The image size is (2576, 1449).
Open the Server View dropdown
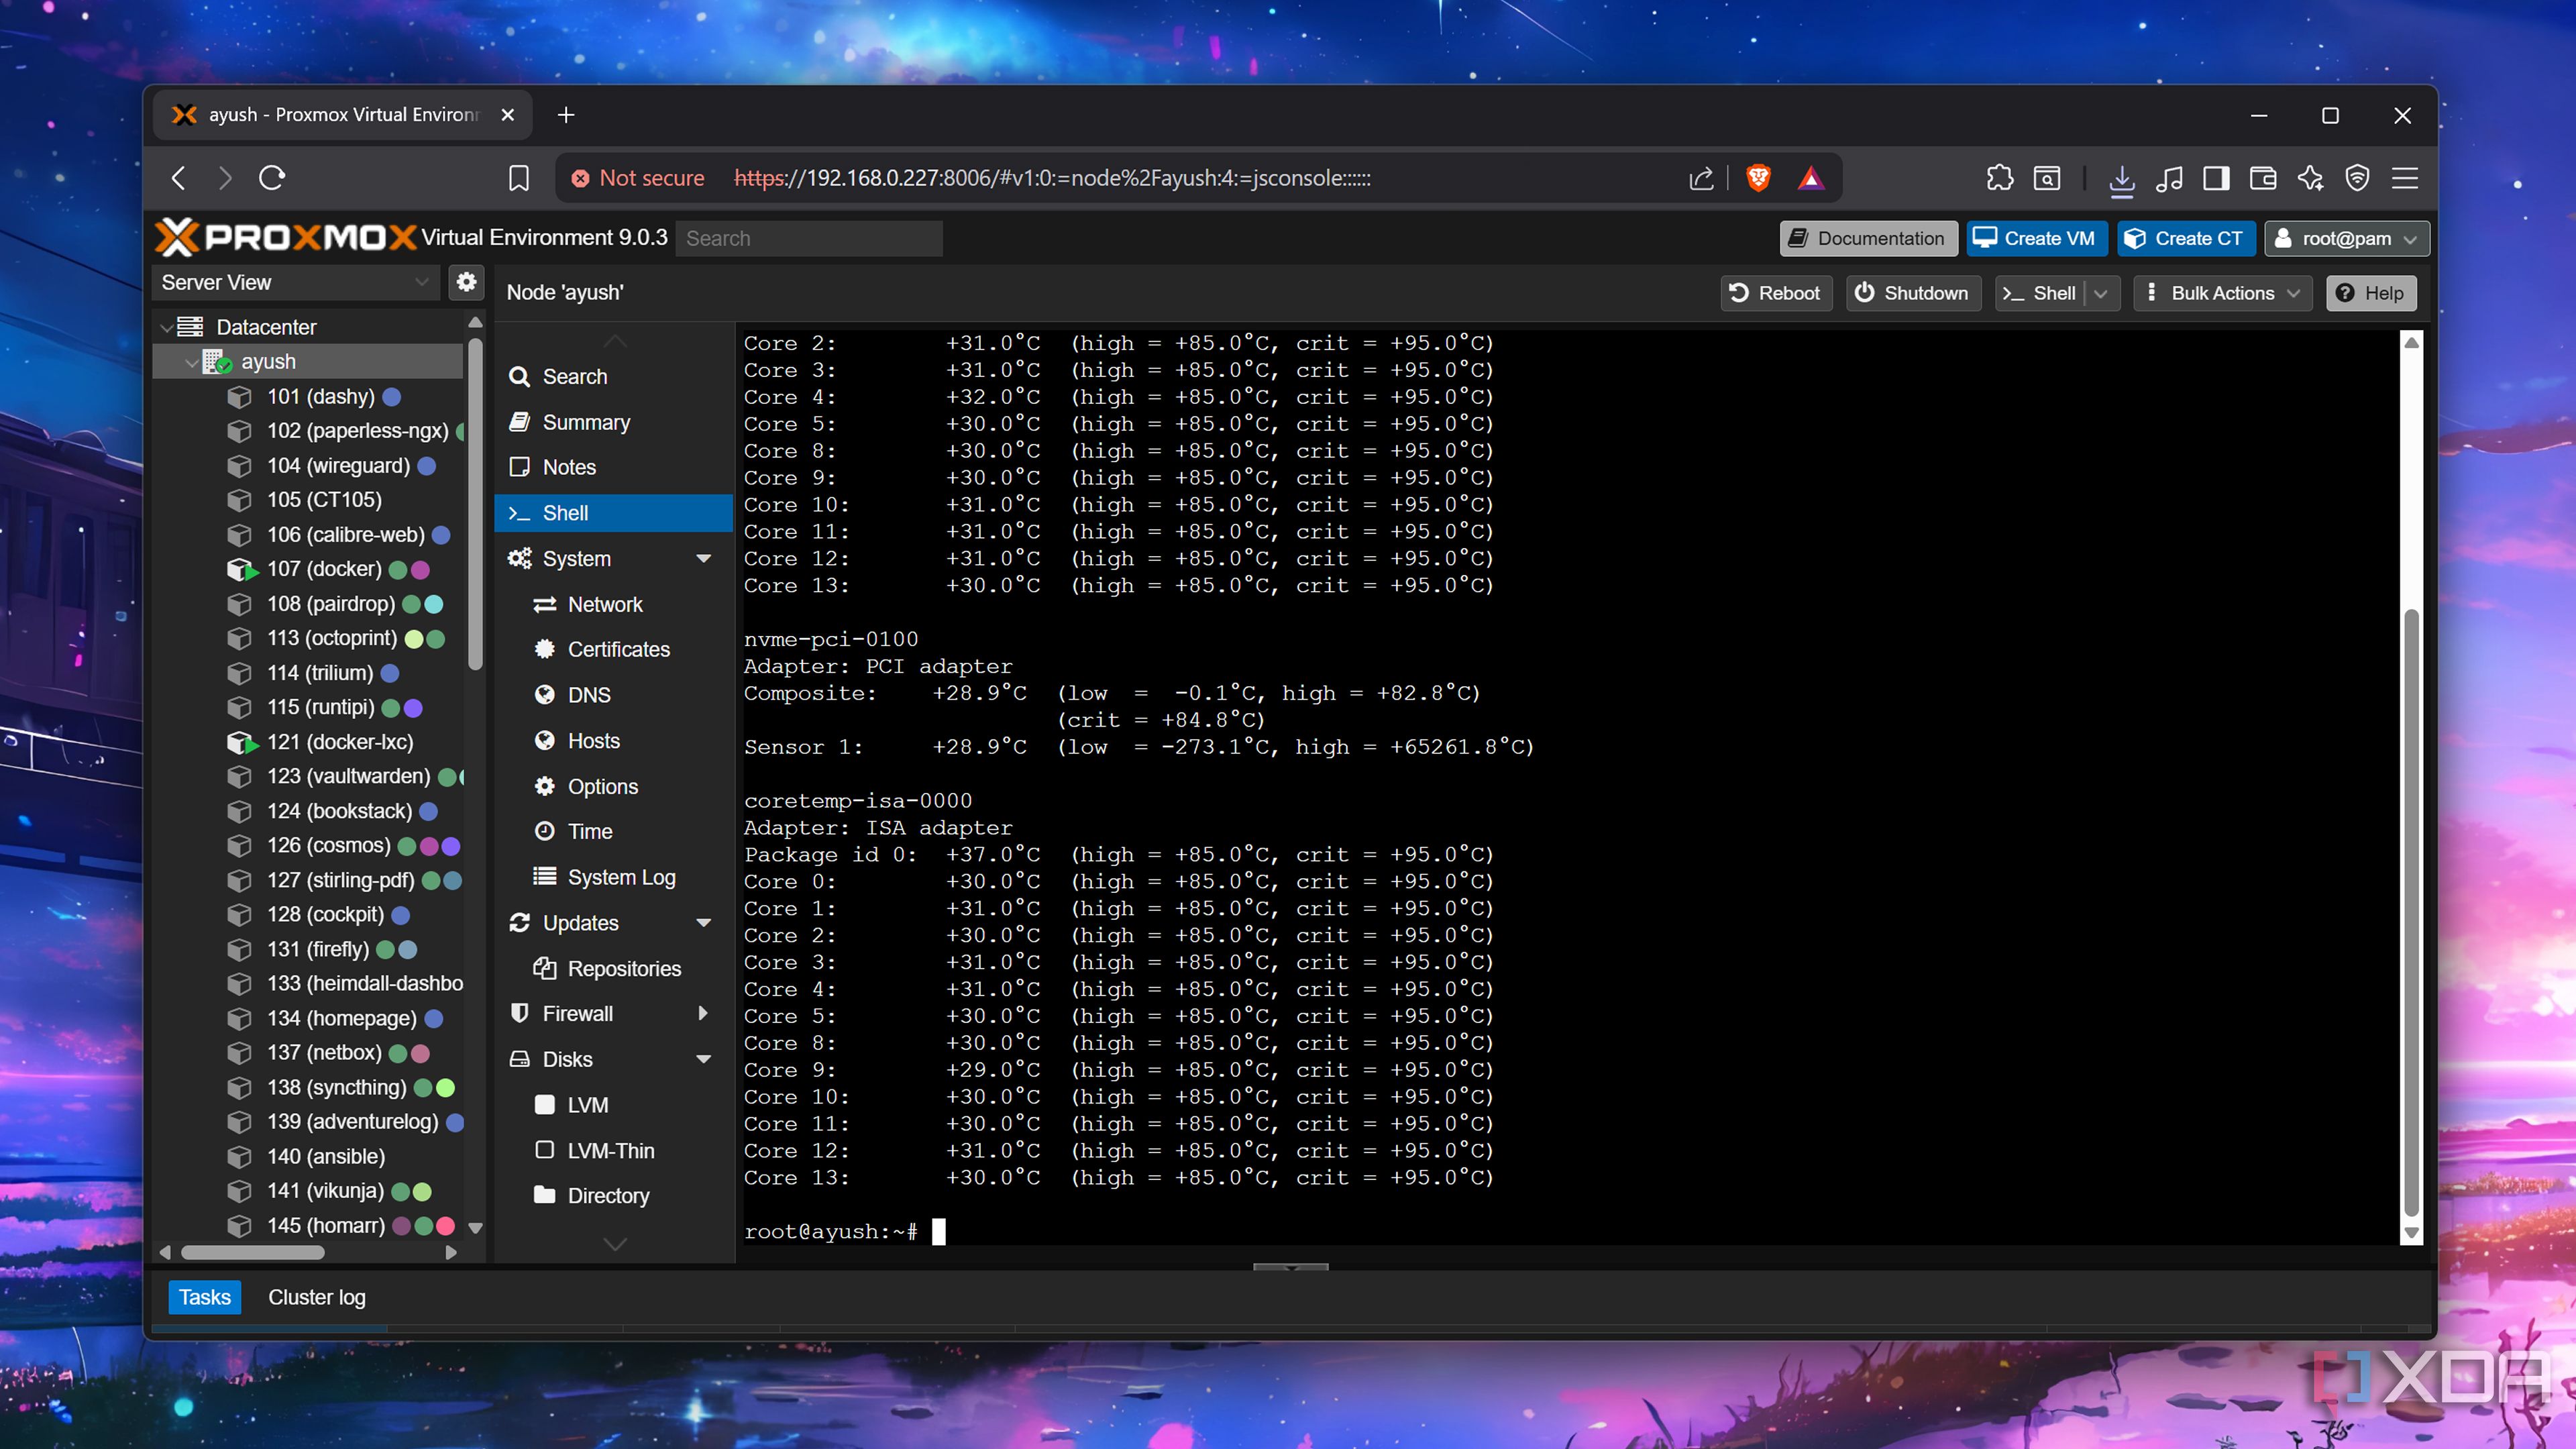(296, 282)
